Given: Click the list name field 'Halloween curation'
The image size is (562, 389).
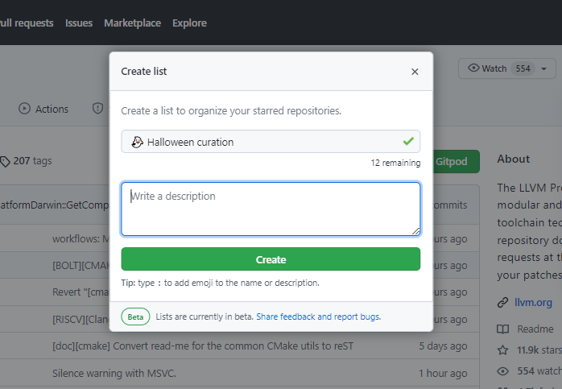Looking at the screenshot, I should [x=271, y=142].
